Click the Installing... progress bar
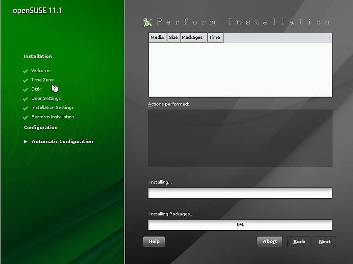The height and width of the screenshot is (264, 353). [240, 193]
